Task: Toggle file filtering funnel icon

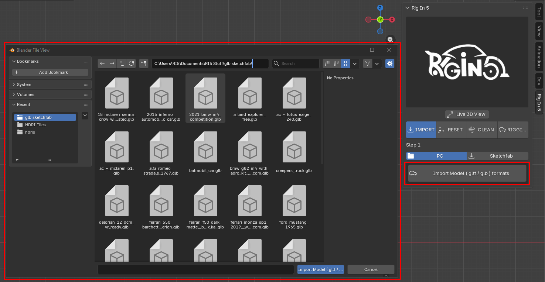Action: pos(367,63)
